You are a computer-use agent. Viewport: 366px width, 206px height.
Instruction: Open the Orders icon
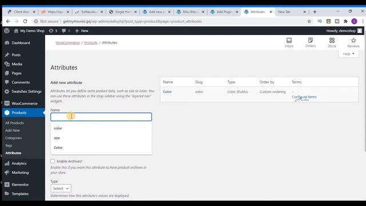click(310, 43)
